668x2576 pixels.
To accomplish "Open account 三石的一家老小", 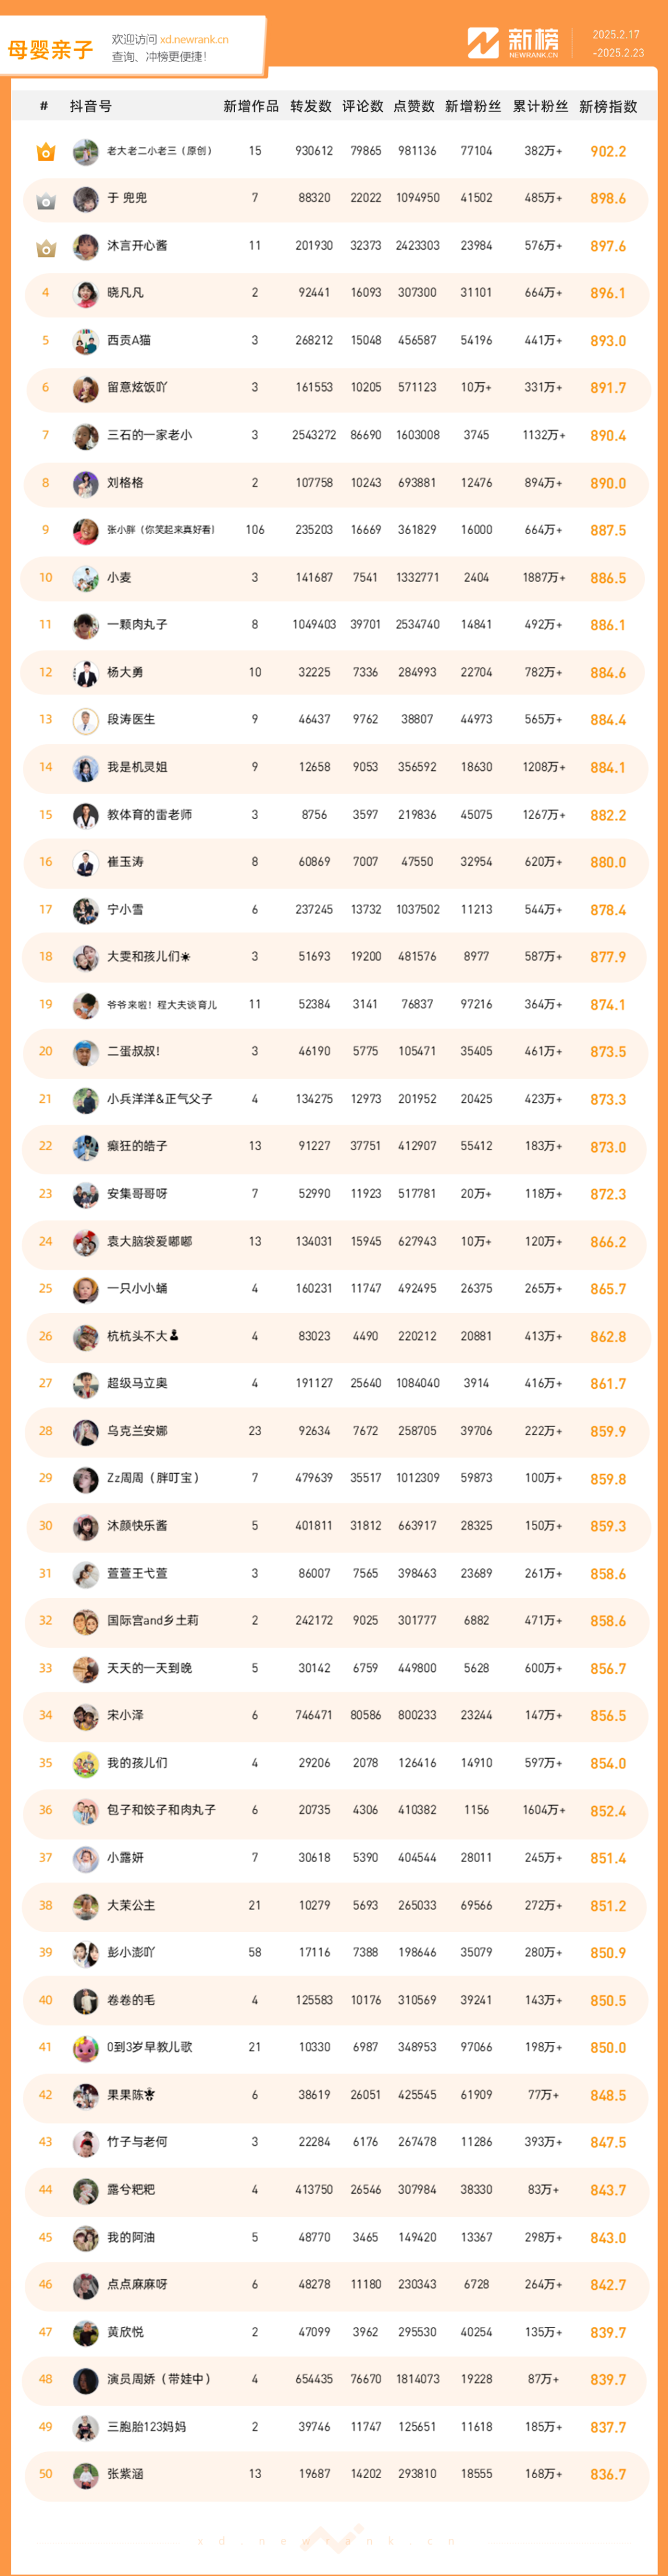I will [x=149, y=436].
